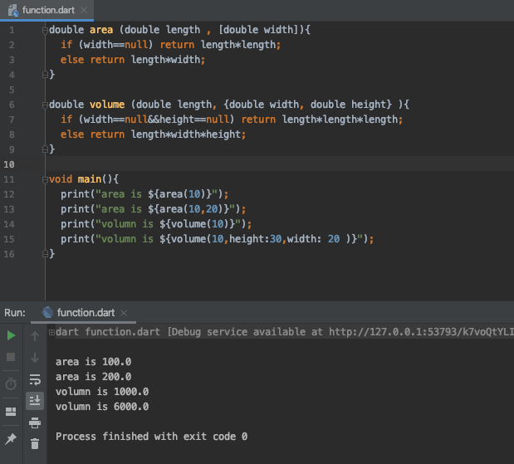Click the green Run button
The image size is (514, 464).
(x=11, y=335)
